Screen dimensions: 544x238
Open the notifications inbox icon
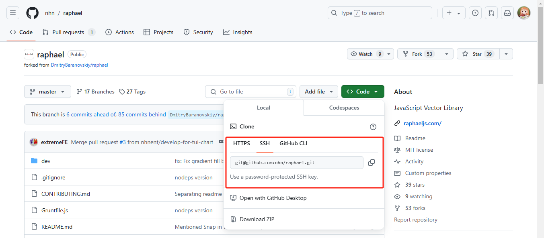pyautogui.click(x=507, y=13)
